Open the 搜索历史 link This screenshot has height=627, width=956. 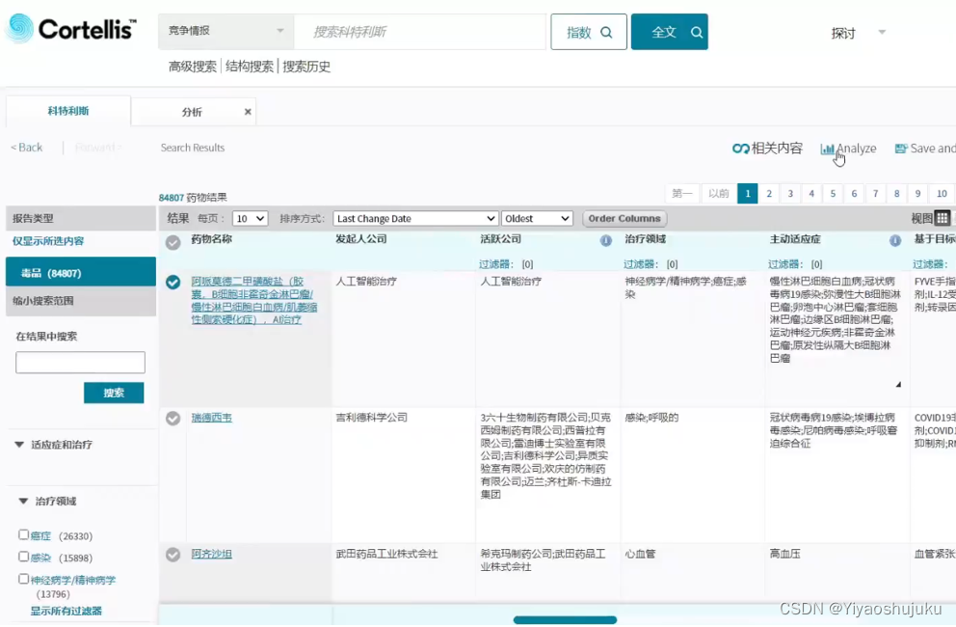306,67
